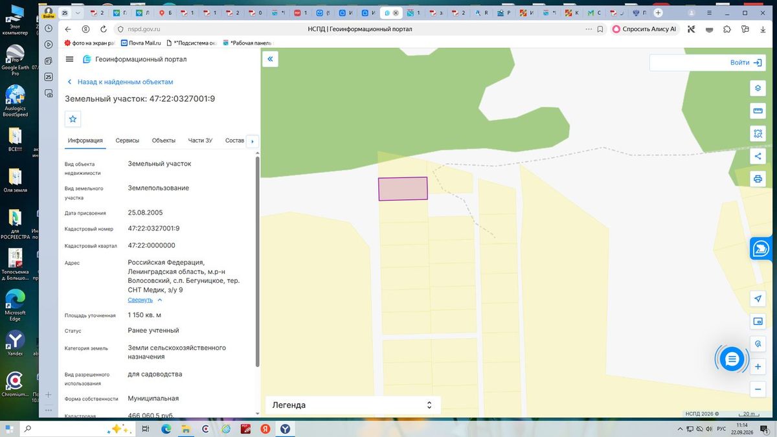The image size is (777, 437).
Task: Switch to the Сервисы tab
Action: tap(128, 140)
